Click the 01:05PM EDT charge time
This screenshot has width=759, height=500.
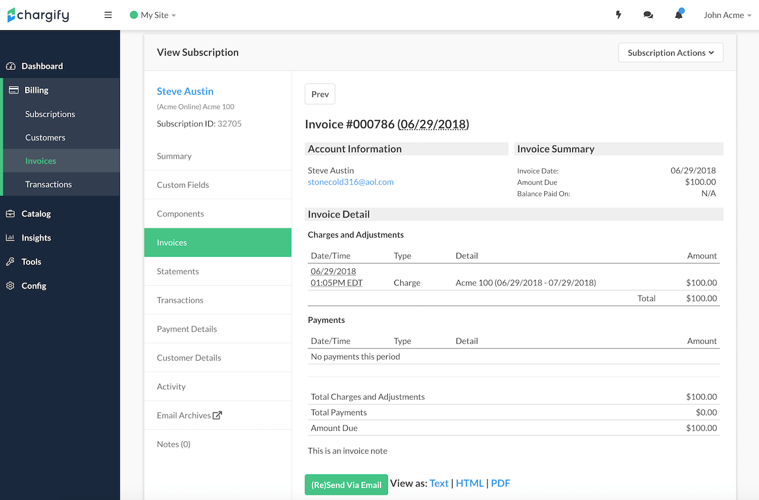tap(337, 283)
